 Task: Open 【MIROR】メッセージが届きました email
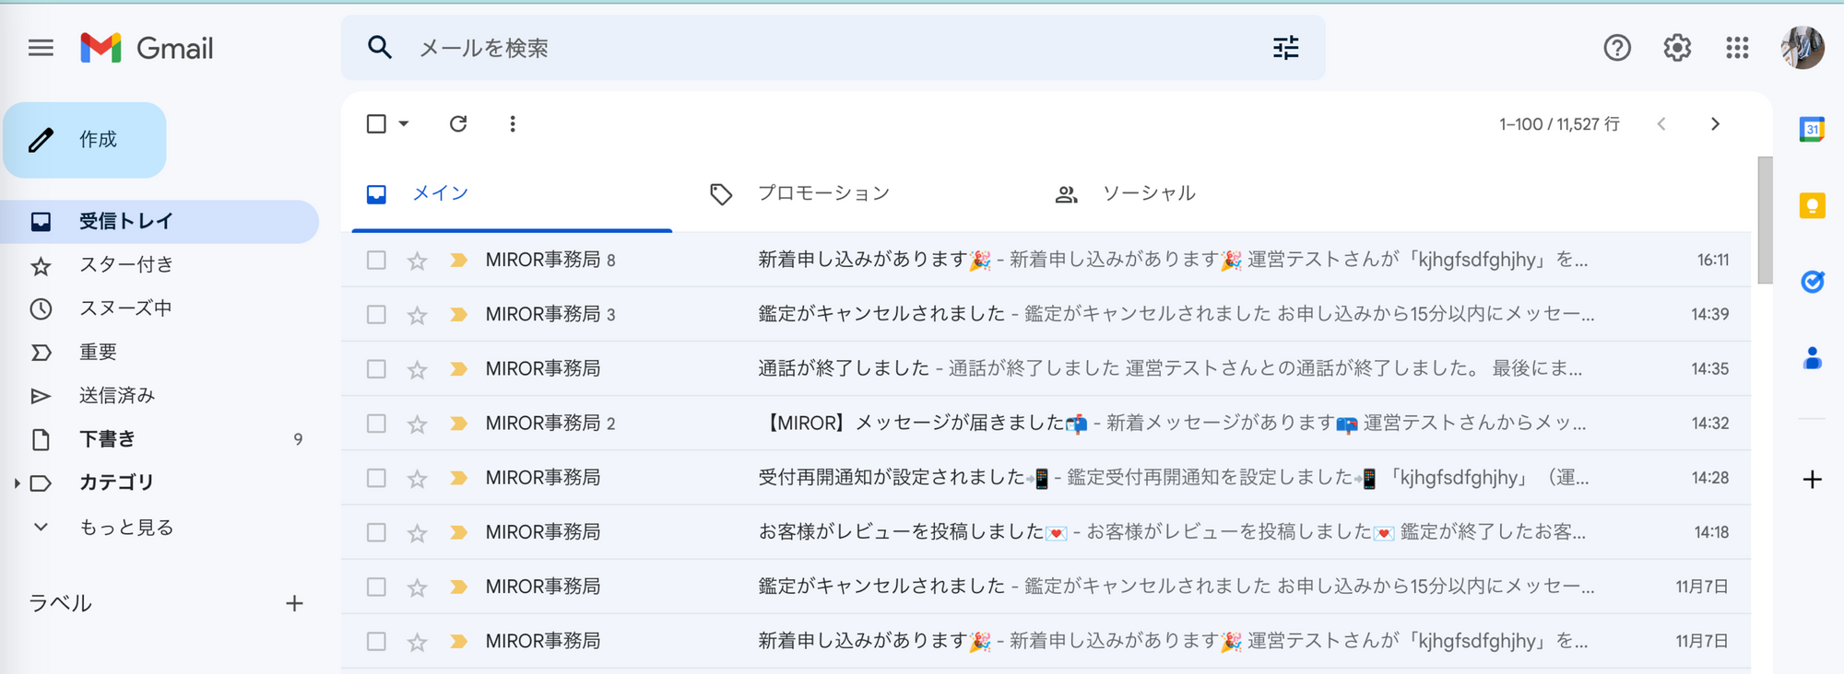tap(1046, 424)
